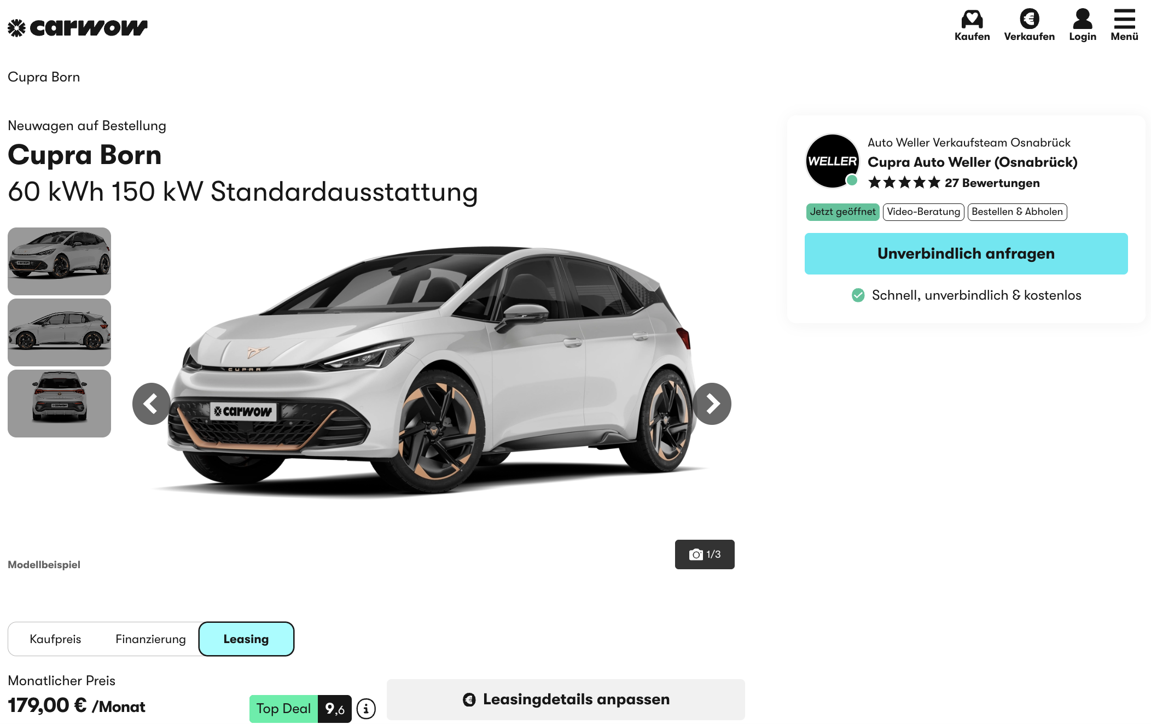Show the next car image arrow
Screen dimensions: 1151x724
pyautogui.click(x=712, y=404)
